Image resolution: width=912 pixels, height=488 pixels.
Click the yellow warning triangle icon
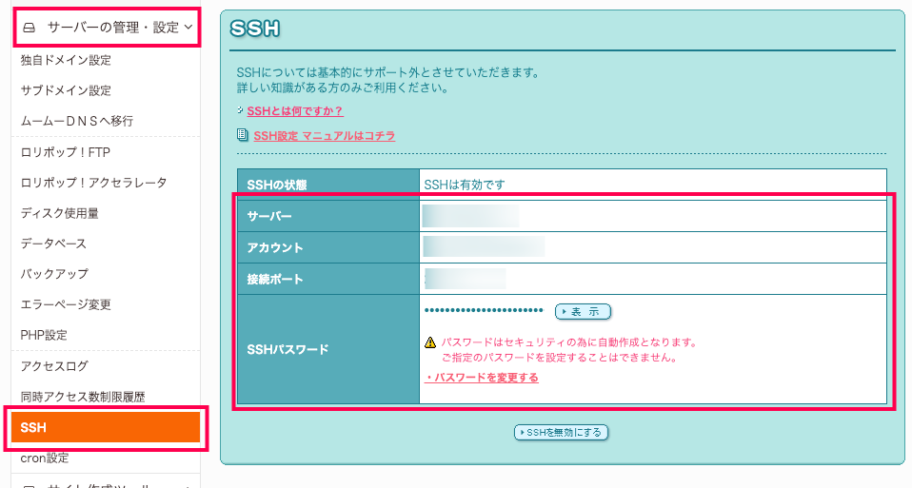click(430, 342)
